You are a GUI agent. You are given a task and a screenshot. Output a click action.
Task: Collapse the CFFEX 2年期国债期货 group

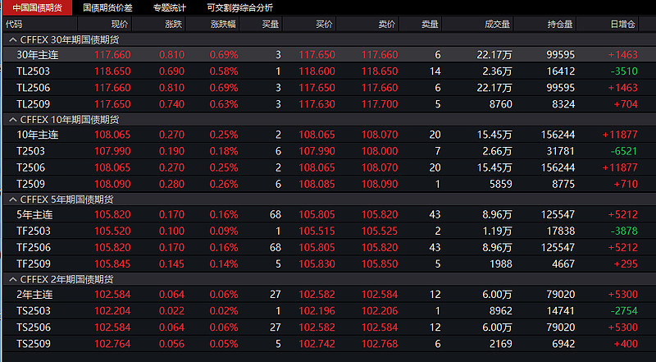[x=13, y=279]
